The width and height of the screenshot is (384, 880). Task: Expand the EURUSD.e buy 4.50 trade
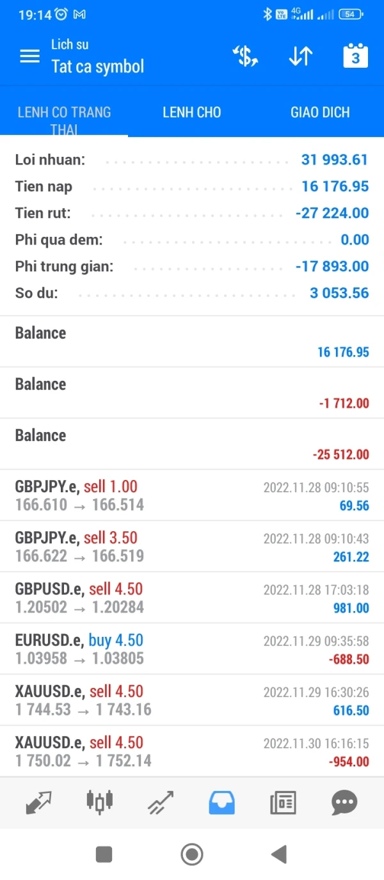(192, 649)
